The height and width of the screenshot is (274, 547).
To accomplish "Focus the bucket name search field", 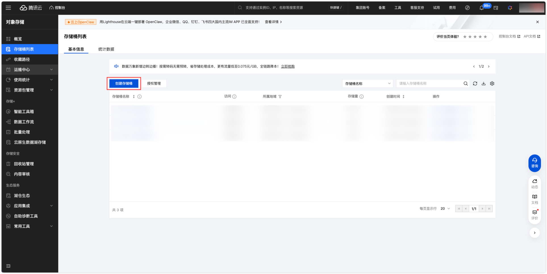I will (429, 83).
